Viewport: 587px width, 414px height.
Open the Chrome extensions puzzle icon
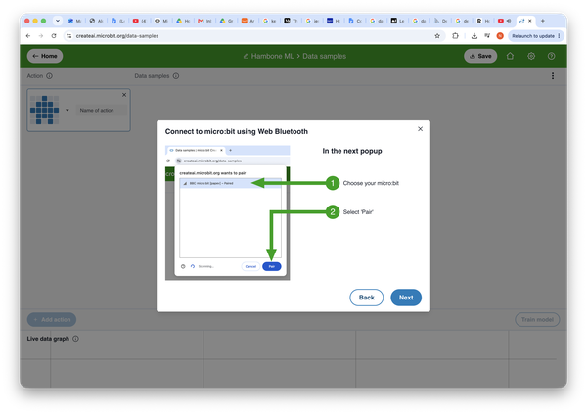[x=455, y=36]
